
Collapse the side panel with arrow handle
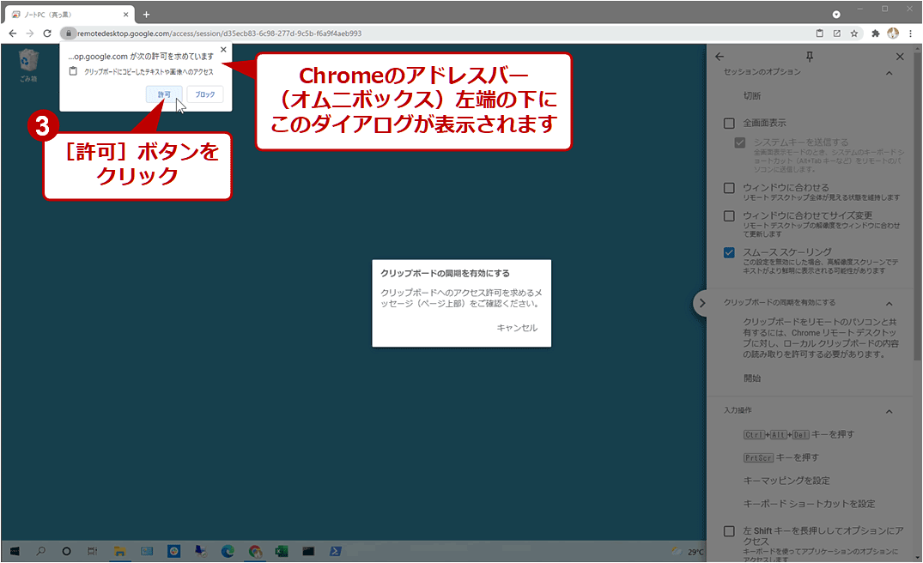[701, 304]
